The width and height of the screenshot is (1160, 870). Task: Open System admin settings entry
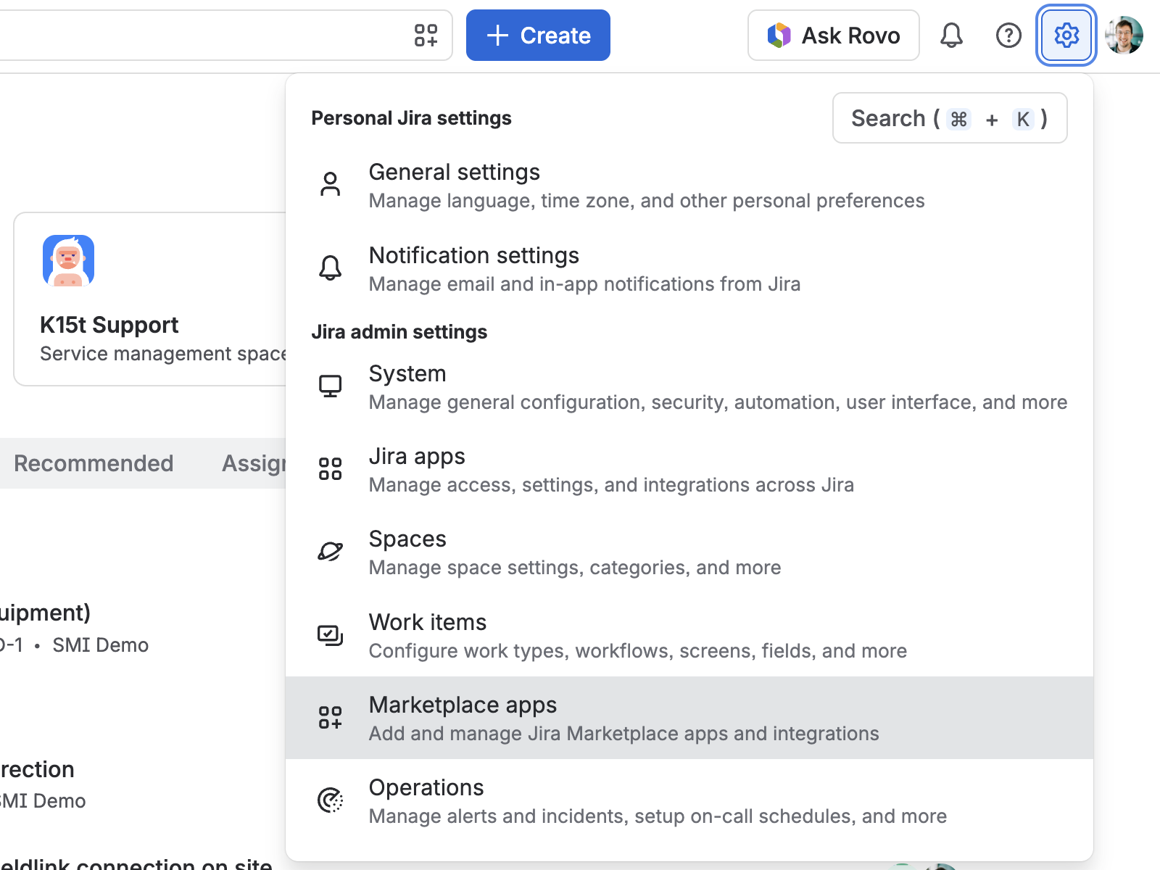tap(689, 387)
